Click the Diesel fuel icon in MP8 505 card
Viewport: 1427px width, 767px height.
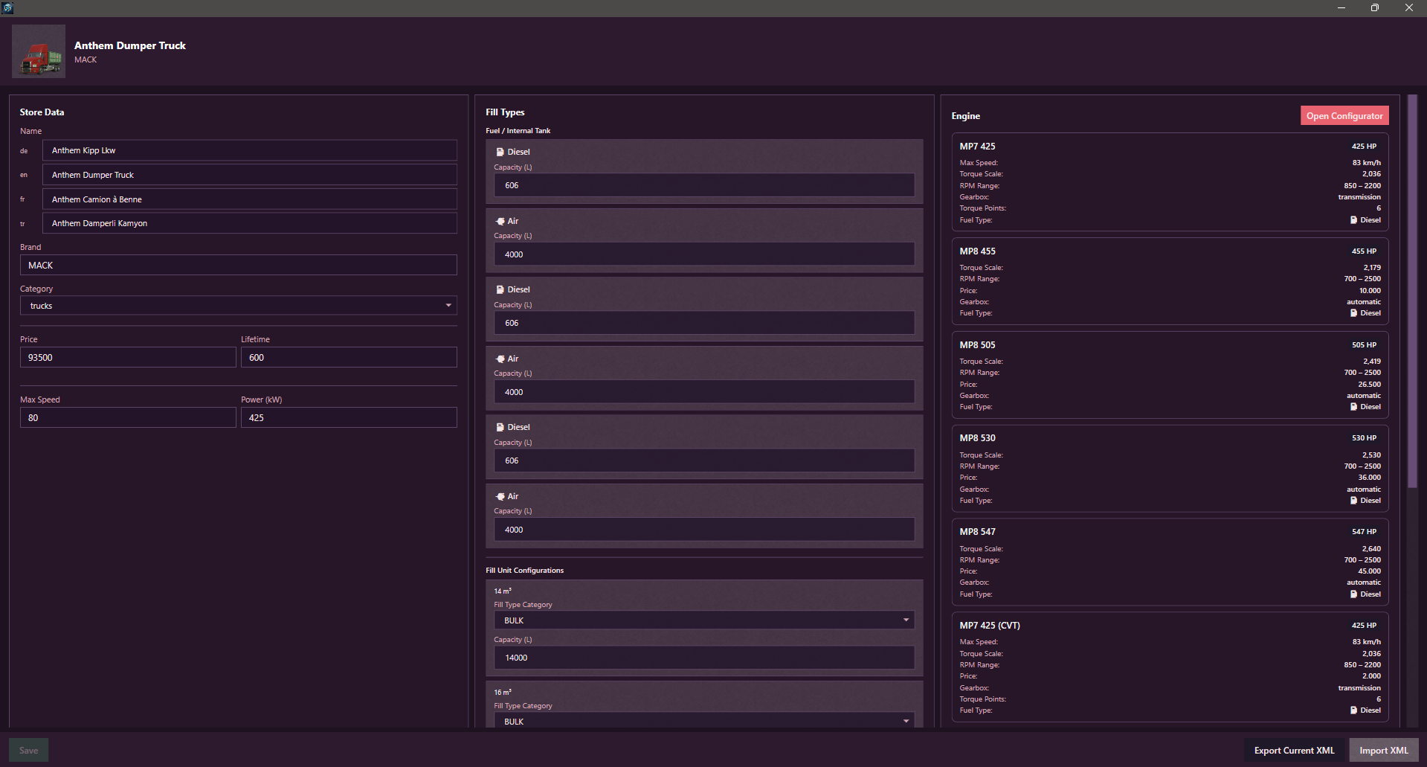click(1353, 407)
